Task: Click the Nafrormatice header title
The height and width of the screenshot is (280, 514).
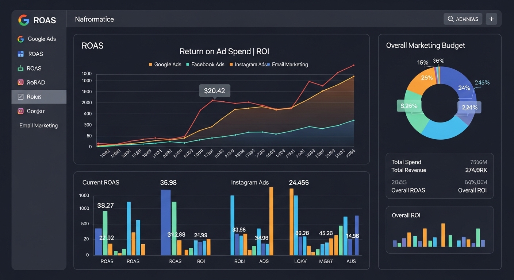Action: point(95,19)
